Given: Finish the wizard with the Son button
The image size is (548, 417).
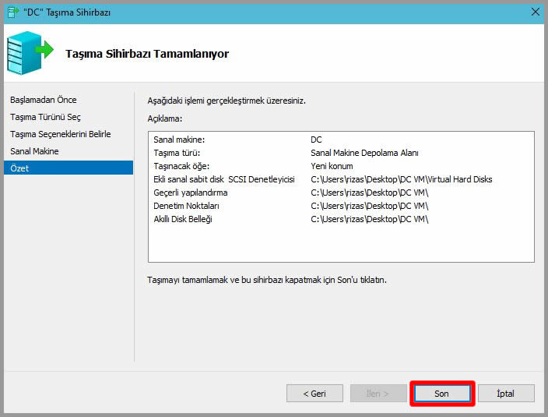Looking at the screenshot, I should pyautogui.click(x=441, y=394).
